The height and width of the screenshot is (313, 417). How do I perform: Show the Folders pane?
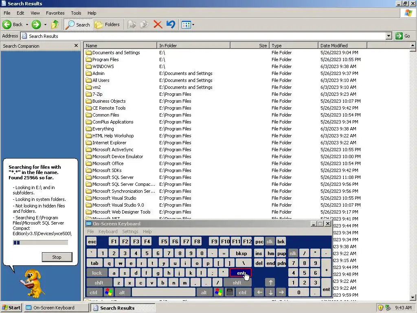point(107,24)
